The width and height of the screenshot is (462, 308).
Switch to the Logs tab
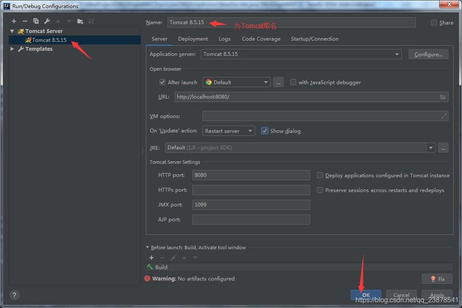point(225,39)
